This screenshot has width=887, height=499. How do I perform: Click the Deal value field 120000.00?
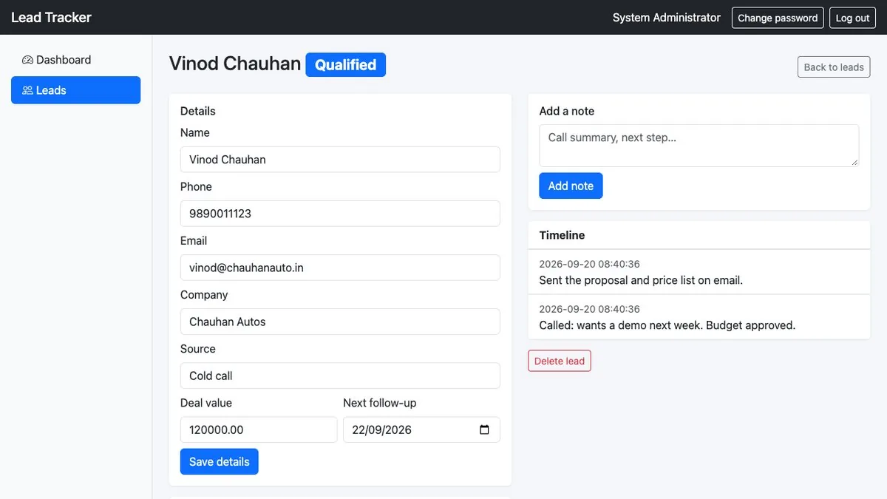pyautogui.click(x=259, y=430)
